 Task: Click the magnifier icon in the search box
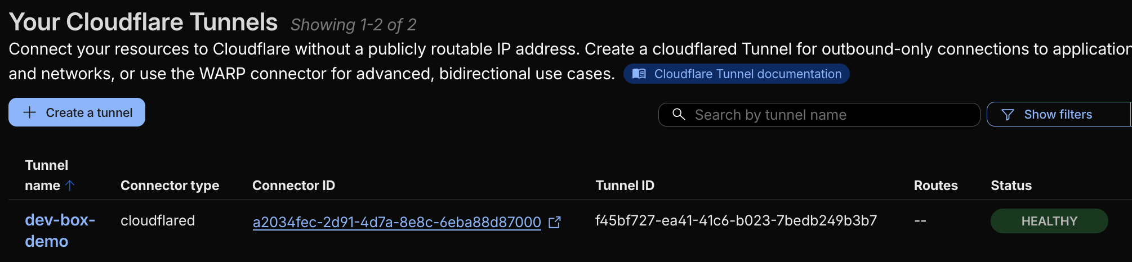679,115
